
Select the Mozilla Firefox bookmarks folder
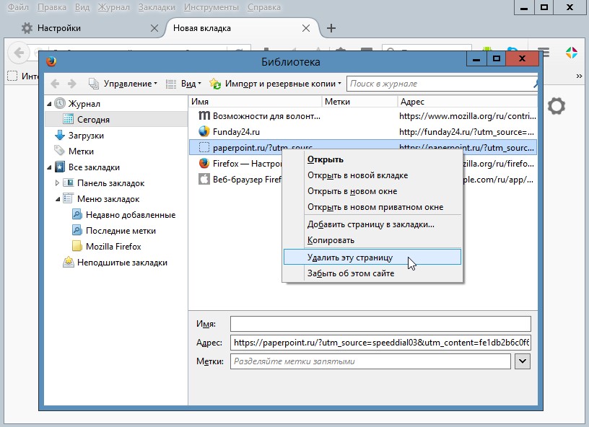113,247
